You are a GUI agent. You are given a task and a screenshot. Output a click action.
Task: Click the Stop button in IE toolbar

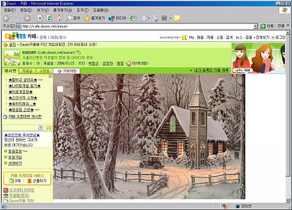[40, 18]
